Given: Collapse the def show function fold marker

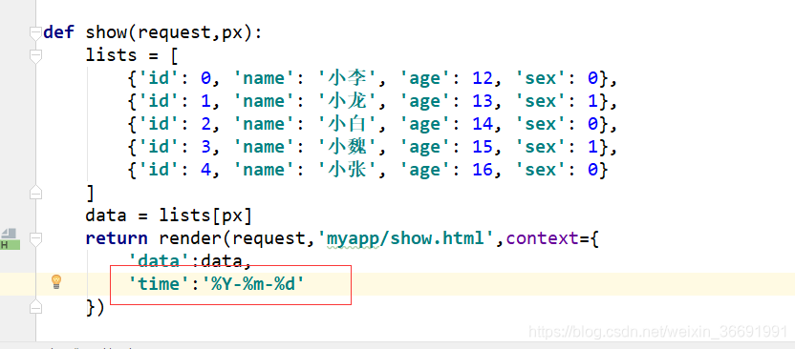Looking at the screenshot, I should point(35,33).
